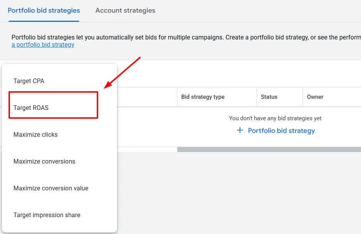Switch to the Account strategies tab
361x234 pixels.
tap(125, 10)
